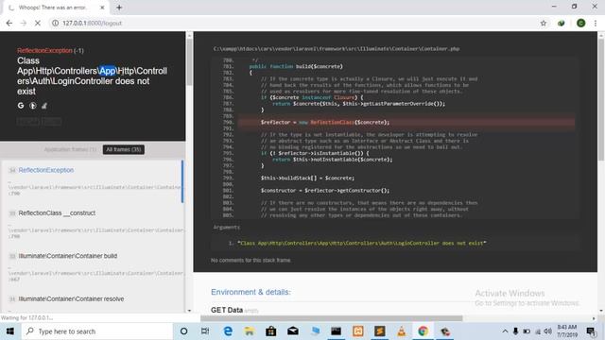Open Microsoft Store from the taskbar
Screen dimensions: 605x340
pos(271,331)
